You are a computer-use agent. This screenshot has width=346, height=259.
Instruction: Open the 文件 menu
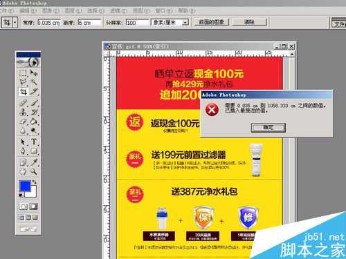7,10
